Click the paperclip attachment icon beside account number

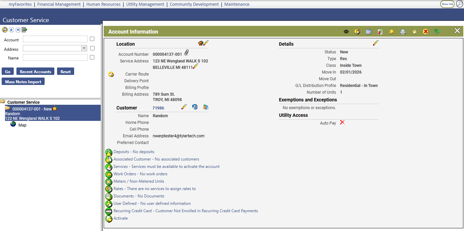(187, 53)
